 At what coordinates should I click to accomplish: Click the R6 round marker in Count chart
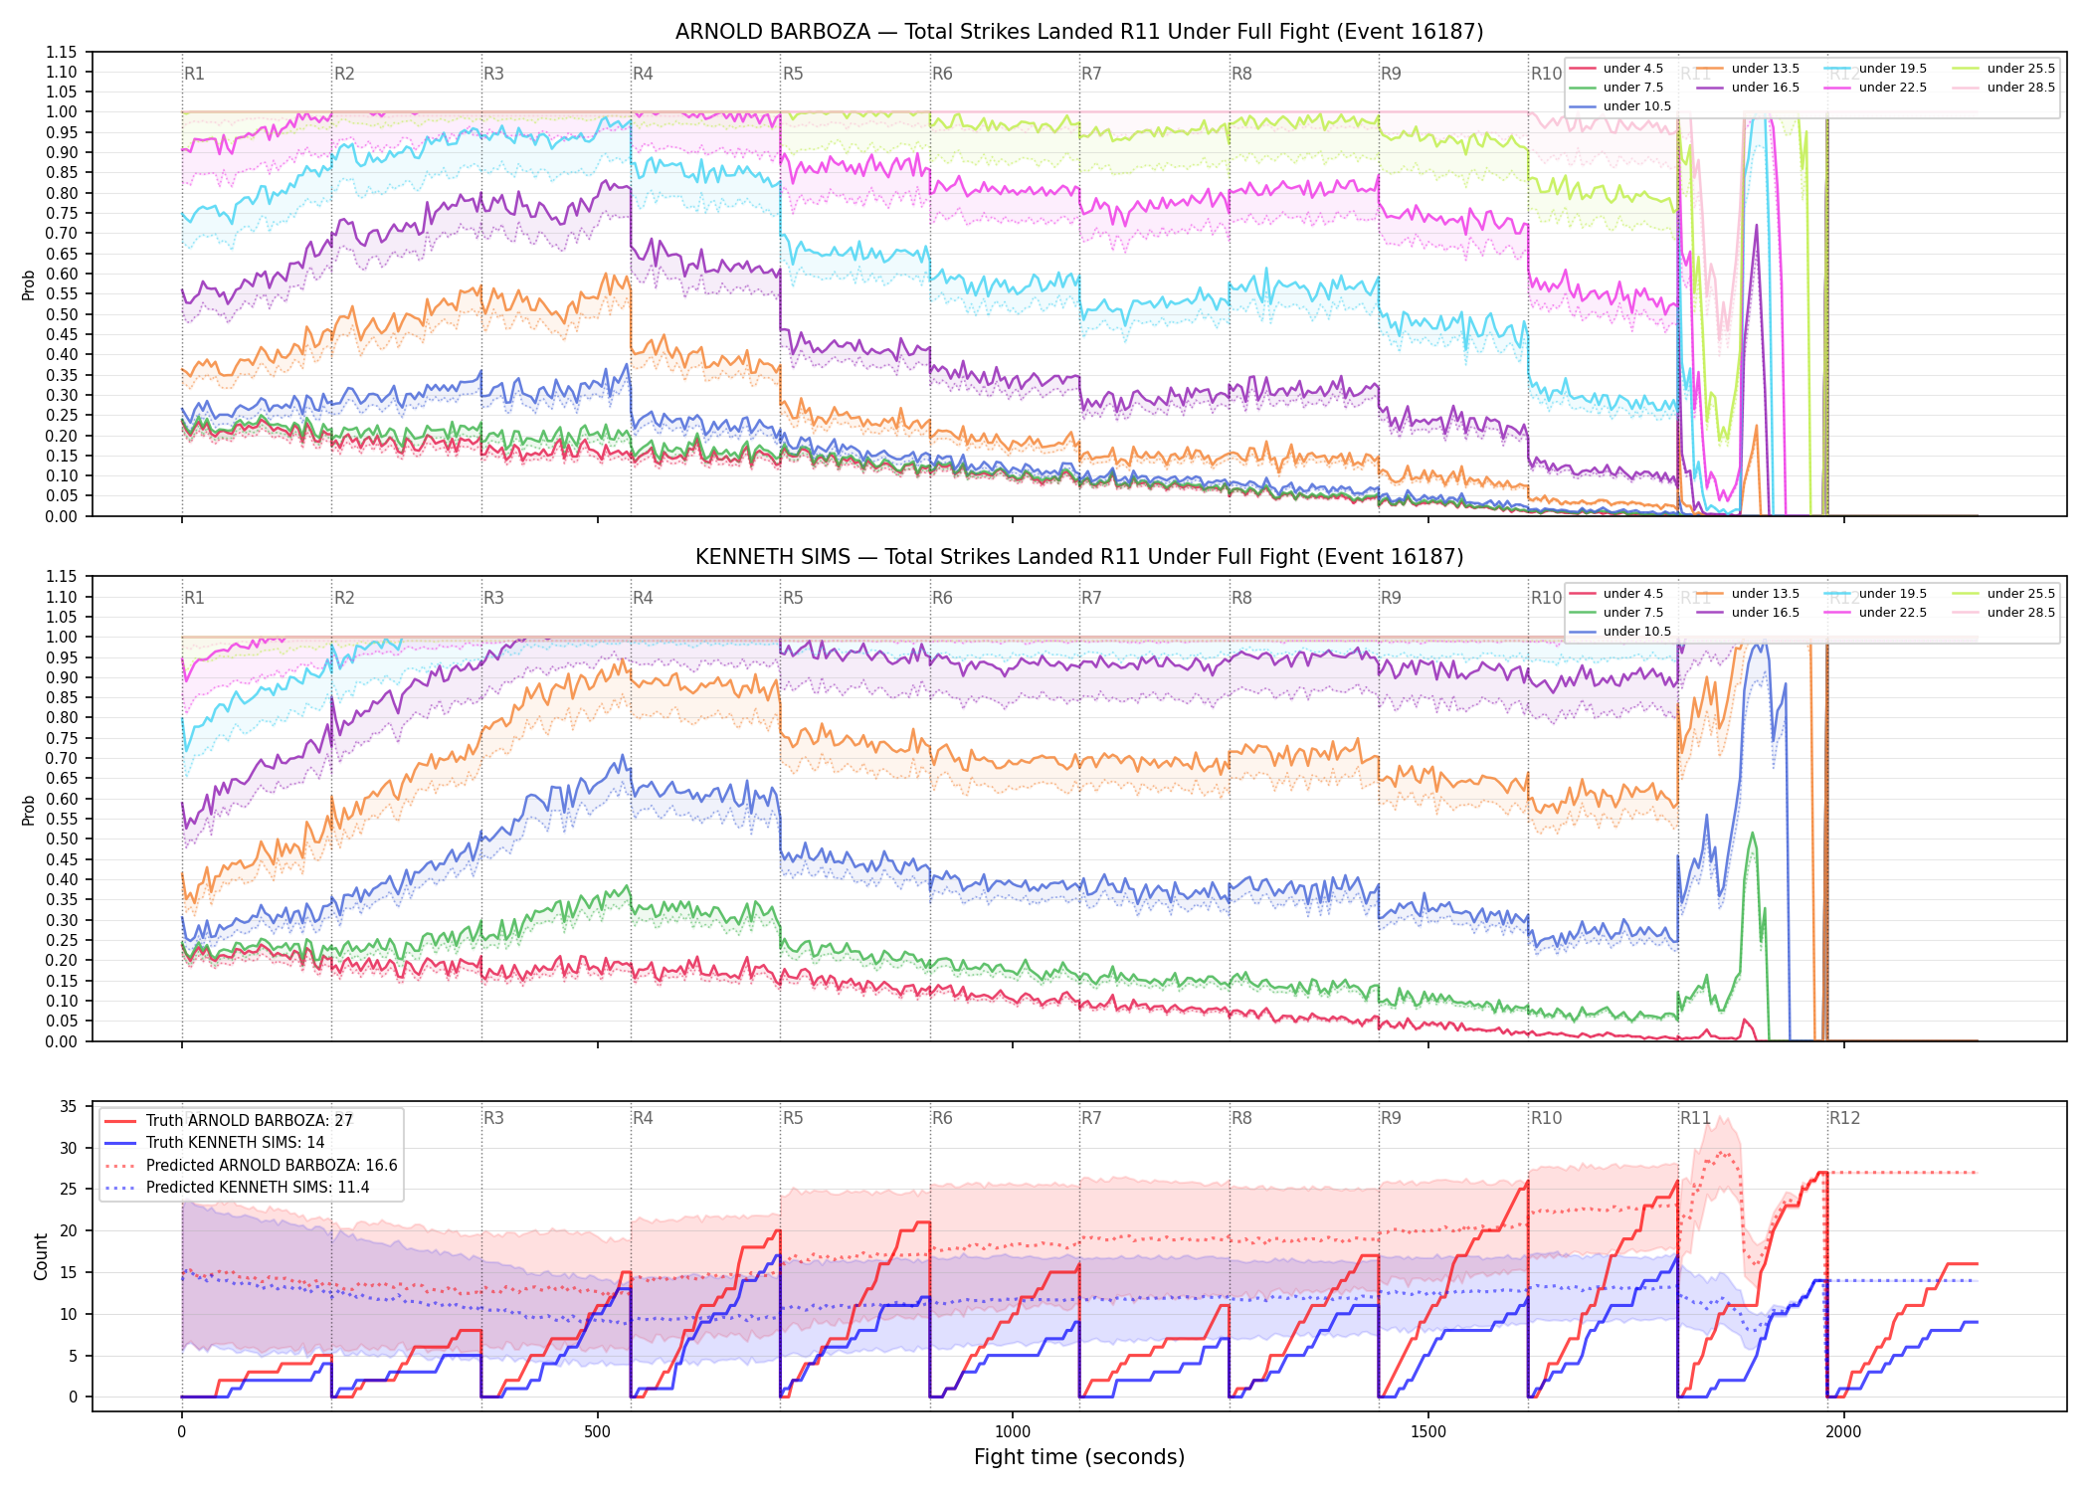coord(942,1118)
